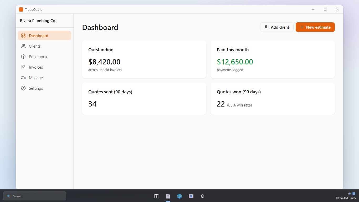
Task: Switch to the Price book section
Action: click(44, 57)
